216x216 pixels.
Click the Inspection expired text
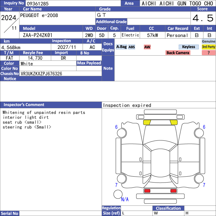coord(127,105)
